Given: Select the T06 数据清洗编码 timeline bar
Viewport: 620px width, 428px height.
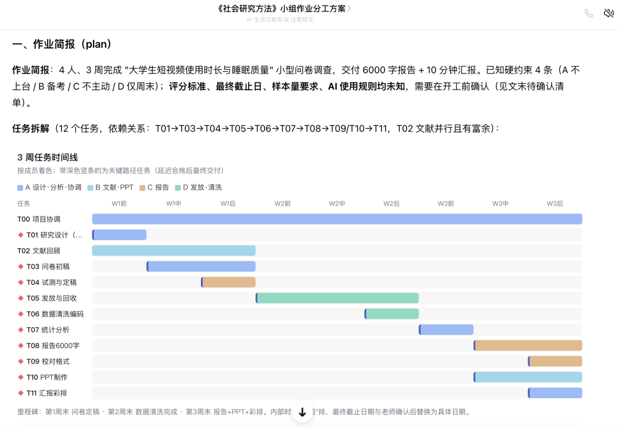Looking at the screenshot, I should pyautogui.click(x=392, y=314).
